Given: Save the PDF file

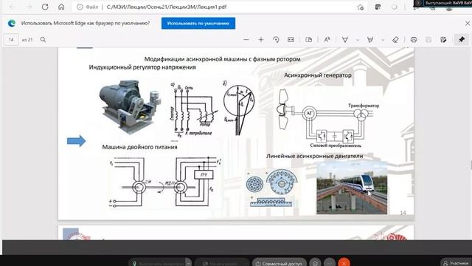Looking at the screenshot, I should 428,39.
